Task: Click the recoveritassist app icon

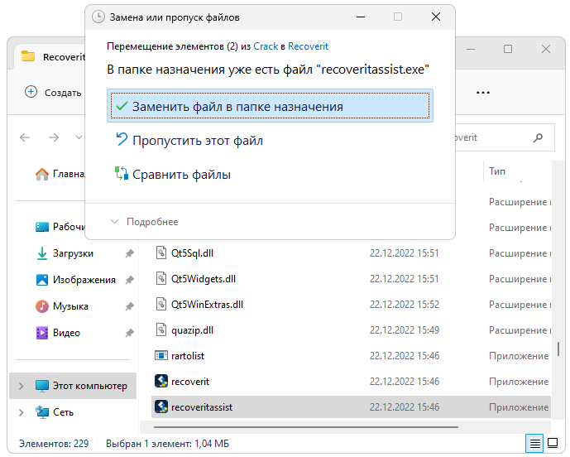Action: click(x=161, y=406)
